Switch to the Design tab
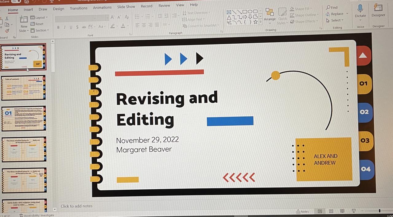 pos(58,9)
